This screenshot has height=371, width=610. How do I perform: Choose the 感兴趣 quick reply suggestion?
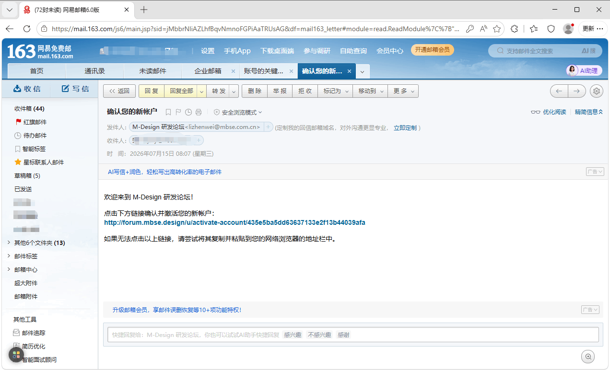coord(293,335)
